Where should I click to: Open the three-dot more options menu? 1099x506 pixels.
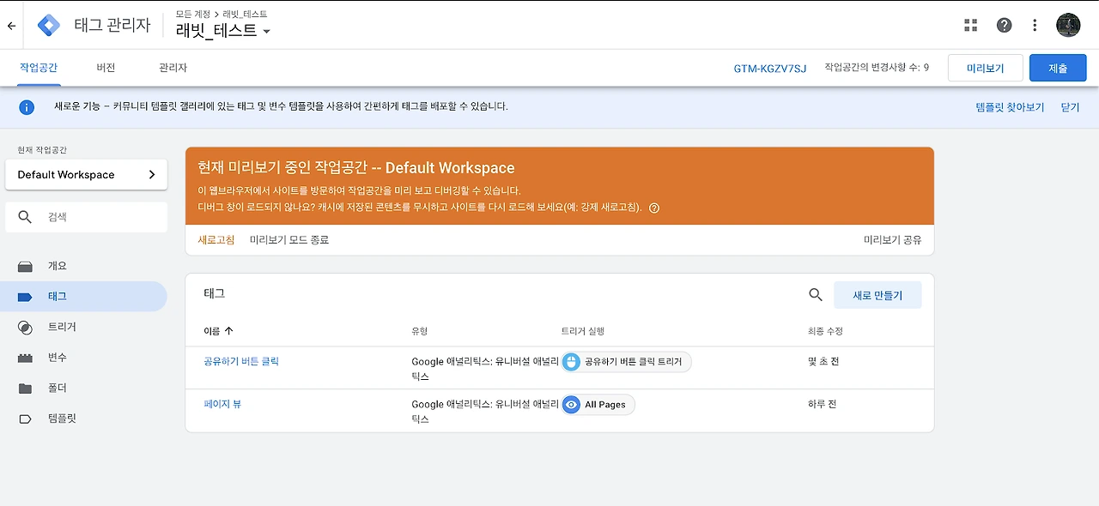pos(1035,25)
